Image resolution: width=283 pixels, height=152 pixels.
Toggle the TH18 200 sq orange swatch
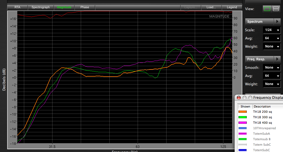(x=243, y=112)
